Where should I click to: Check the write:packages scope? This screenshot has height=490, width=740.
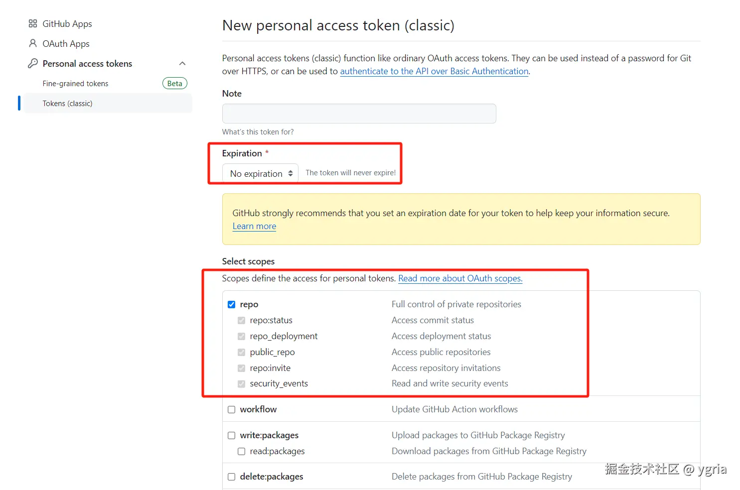click(x=231, y=435)
